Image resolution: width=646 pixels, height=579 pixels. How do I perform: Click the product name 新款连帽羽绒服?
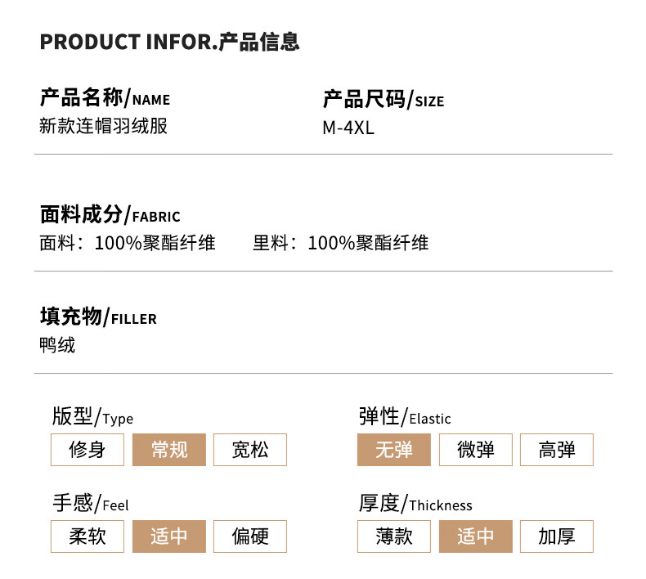104,127
